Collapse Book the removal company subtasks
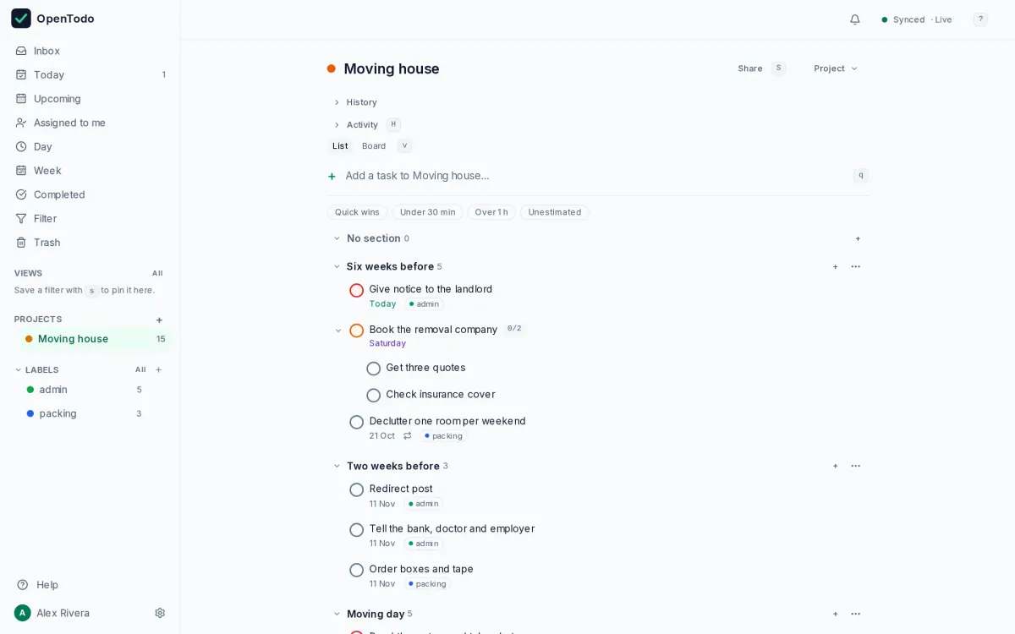The width and height of the screenshot is (1015, 634). (338, 331)
